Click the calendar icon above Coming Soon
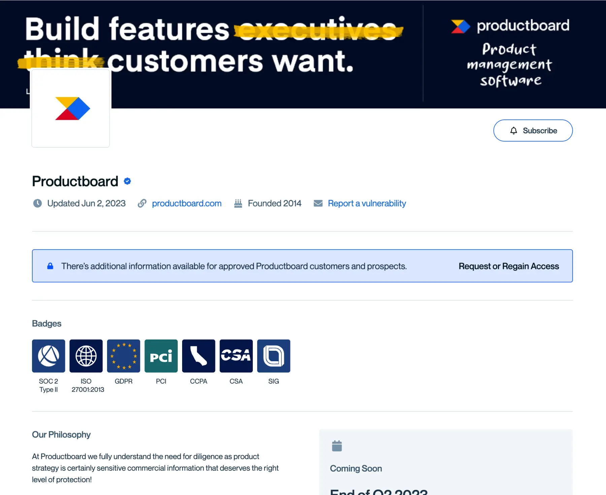Screen dimensions: 606x495 click(337, 446)
